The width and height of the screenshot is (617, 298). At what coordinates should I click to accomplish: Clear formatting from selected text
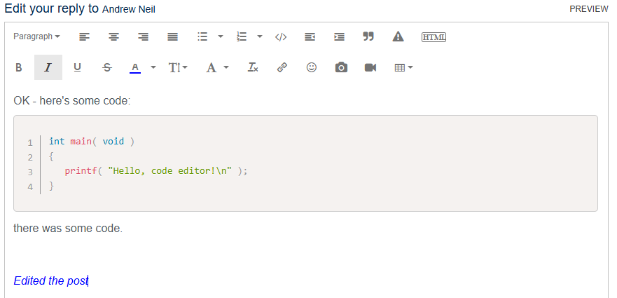(x=253, y=67)
